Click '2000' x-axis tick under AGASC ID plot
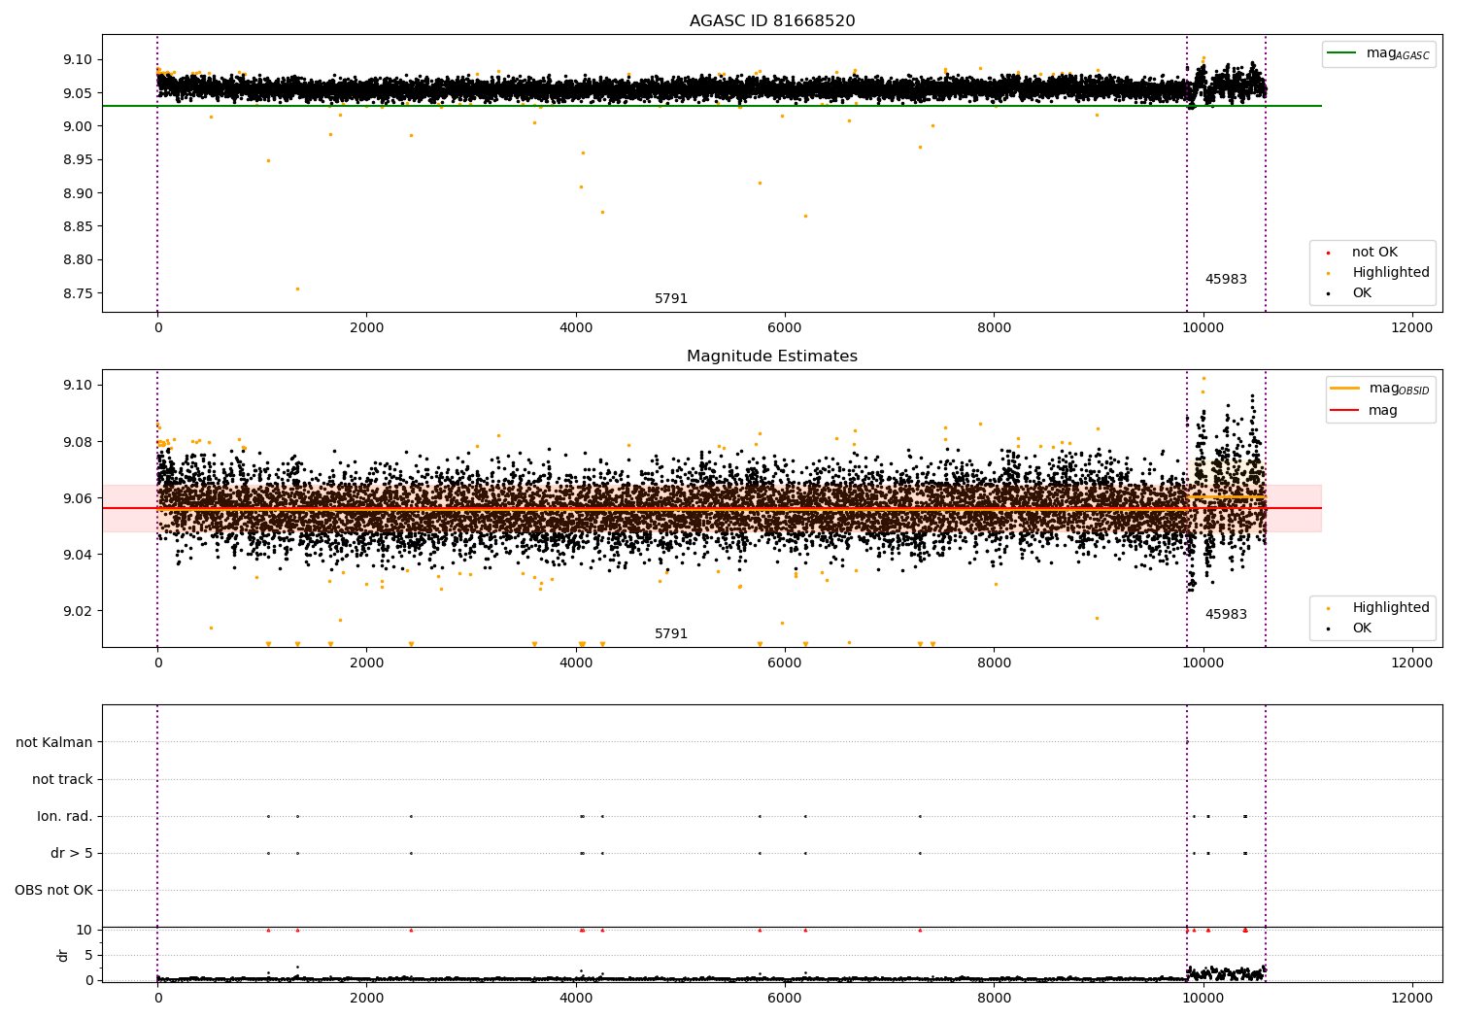Image resolution: width=1457 pixels, height=1020 pixels. (366, 328)
